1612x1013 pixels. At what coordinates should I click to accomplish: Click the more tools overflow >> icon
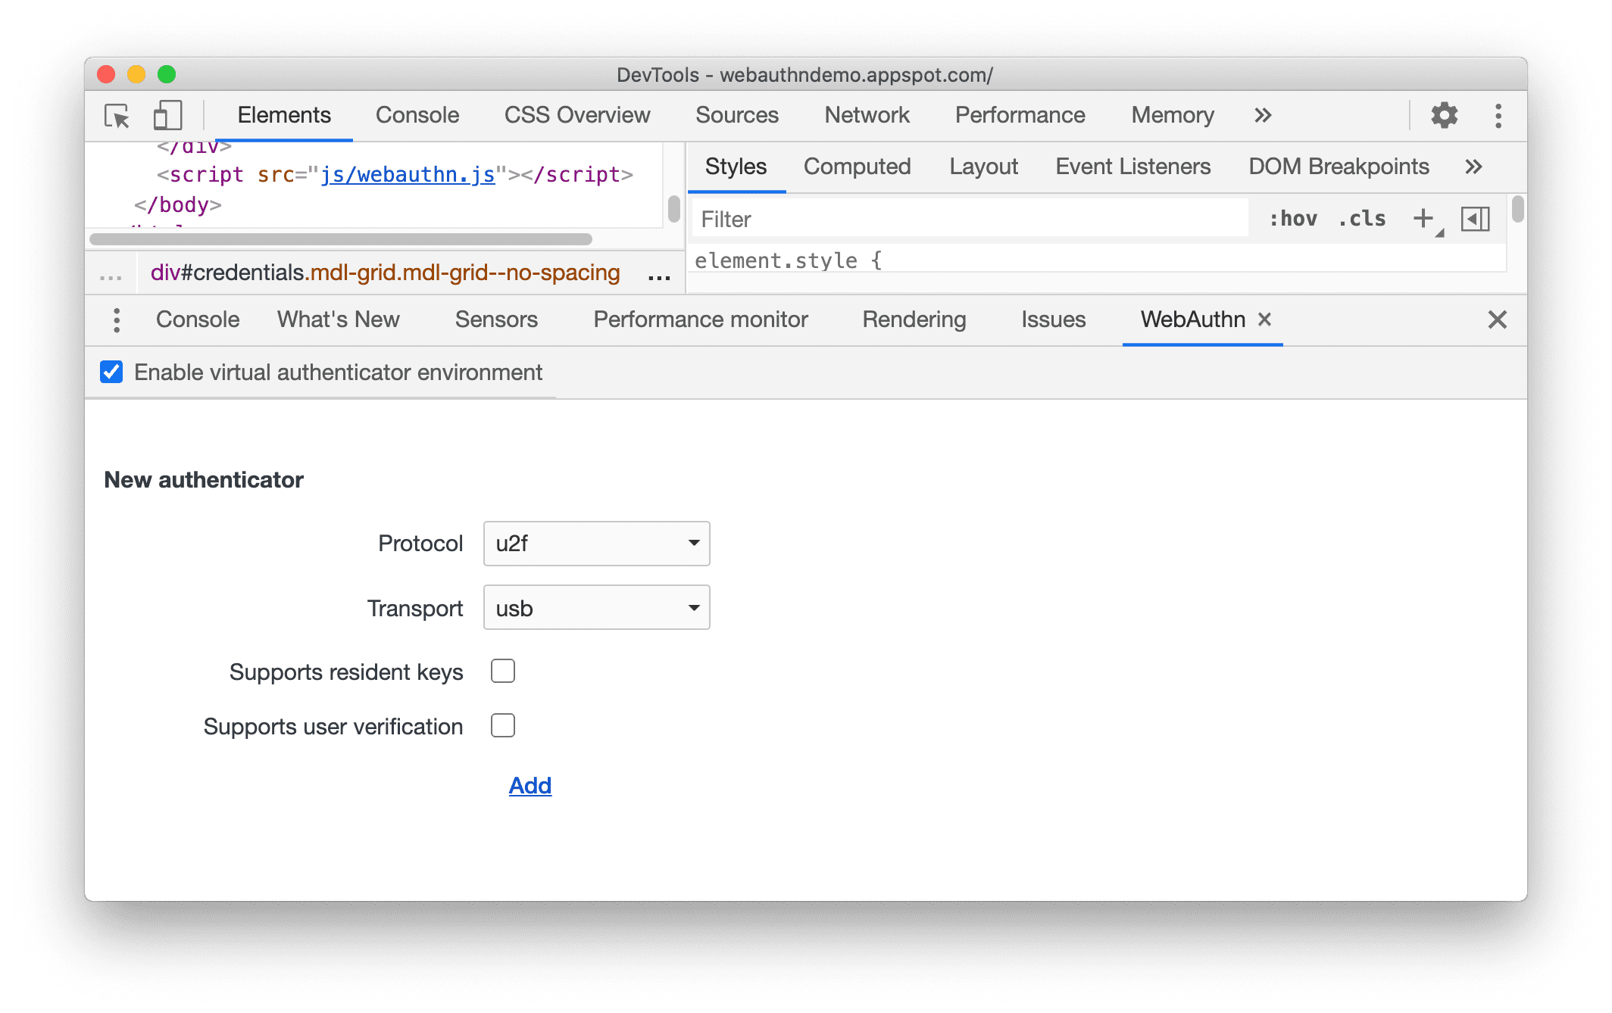coord(1263,116)
